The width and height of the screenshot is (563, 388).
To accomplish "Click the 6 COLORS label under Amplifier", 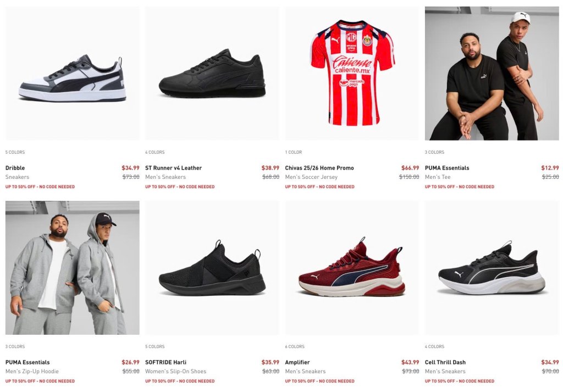I will (x=295, y=346).
